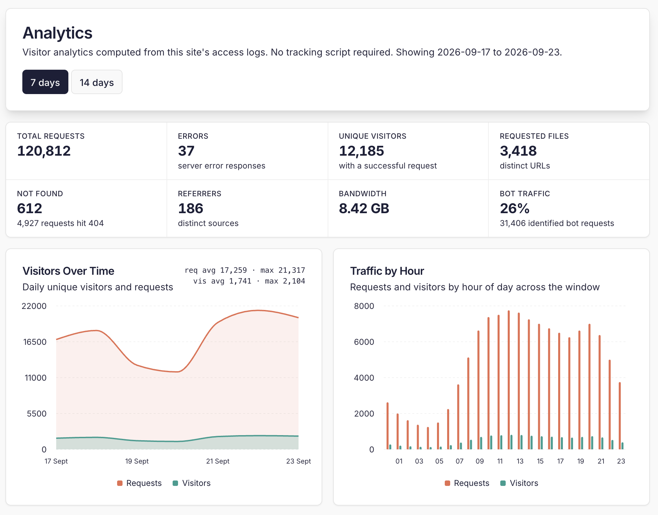Image resolution: width=658 pixels, height=515 pixels.
Task: Click the Analytics page heading
Action: pyautogui.click(x=58, y=33)
